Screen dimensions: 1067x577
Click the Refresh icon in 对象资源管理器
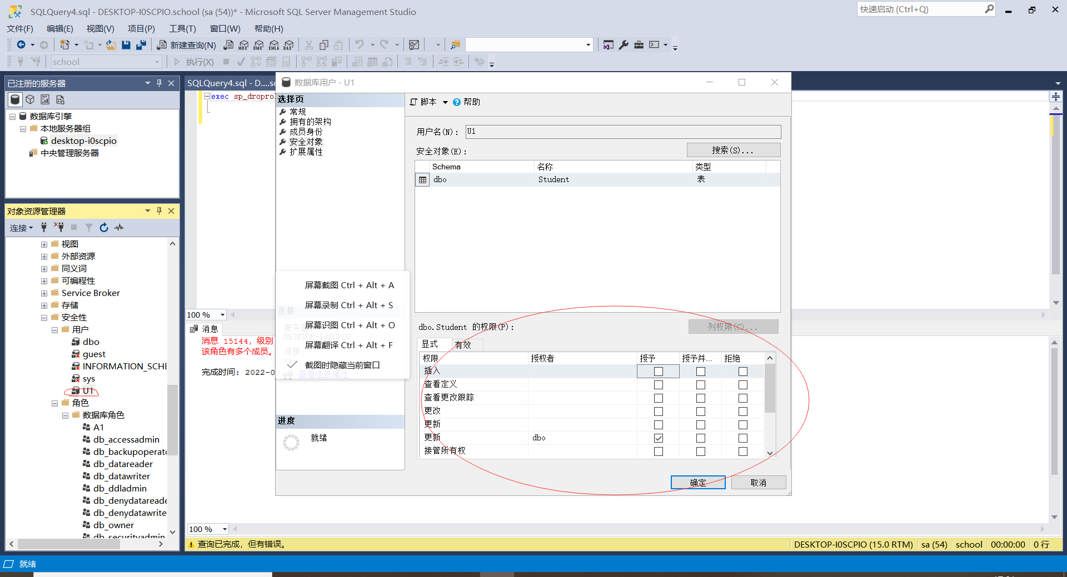click(x=104, y=228)
